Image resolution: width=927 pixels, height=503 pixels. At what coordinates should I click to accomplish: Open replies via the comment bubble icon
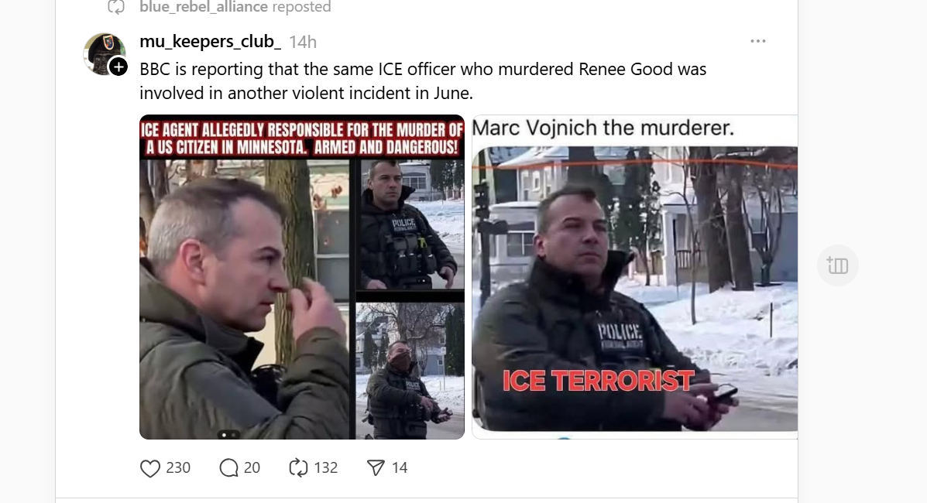(x=228, y=468)
